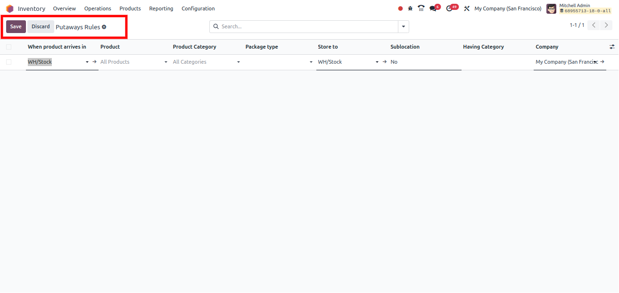Image resolution: width=619 pixels, height=293 pixels.
Task: Discard the pending changes
Action: click(41, 26)
